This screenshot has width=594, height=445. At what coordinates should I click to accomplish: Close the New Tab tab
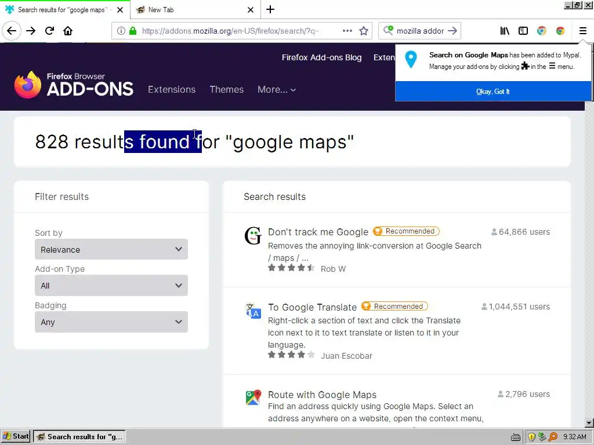(251, 10)
